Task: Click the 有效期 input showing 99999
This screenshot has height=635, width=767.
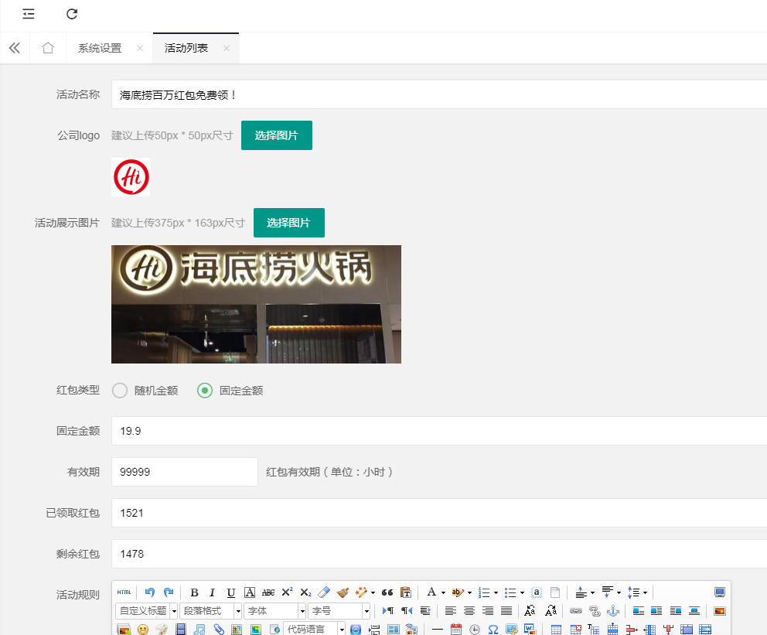Action: click(185, 472)
